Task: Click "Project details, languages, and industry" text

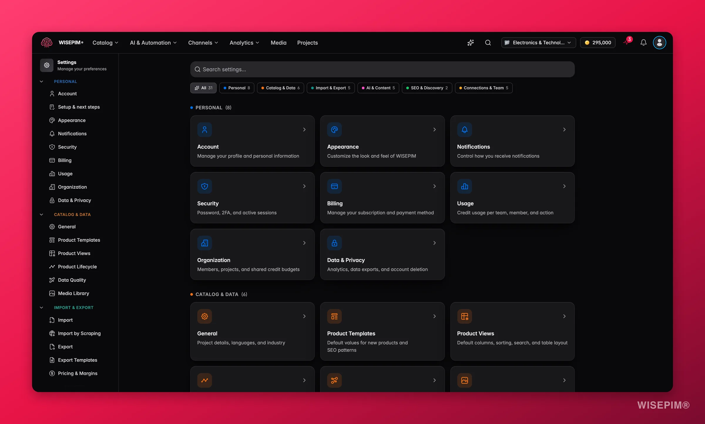Action: (x=241, y=342)
